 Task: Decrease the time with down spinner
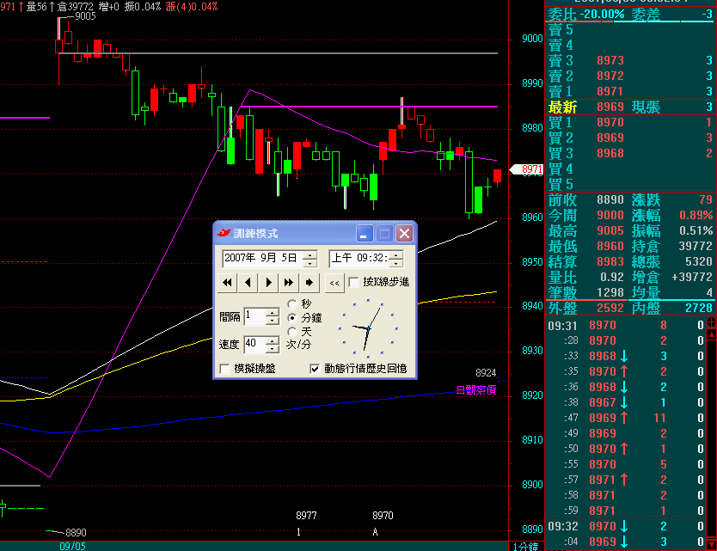click(396, 263)
